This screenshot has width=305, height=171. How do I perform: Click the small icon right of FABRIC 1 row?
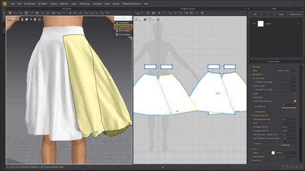point(298,24)
